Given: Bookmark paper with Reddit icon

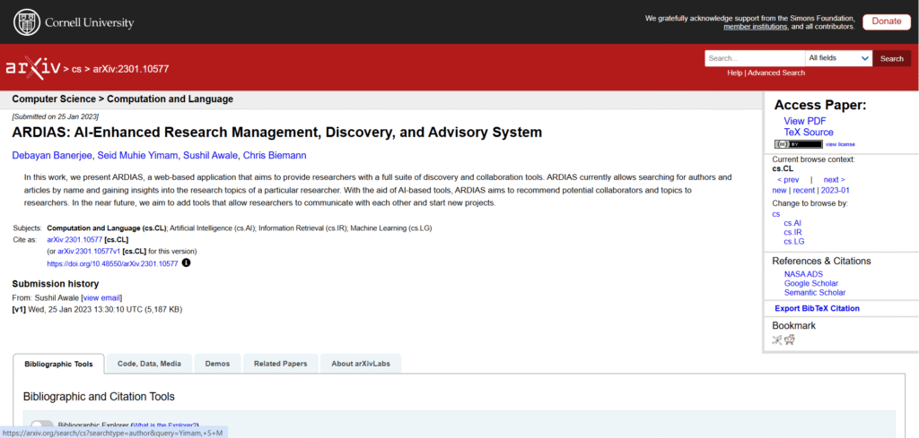Looking at the screenshot, I should pos(790,339).
